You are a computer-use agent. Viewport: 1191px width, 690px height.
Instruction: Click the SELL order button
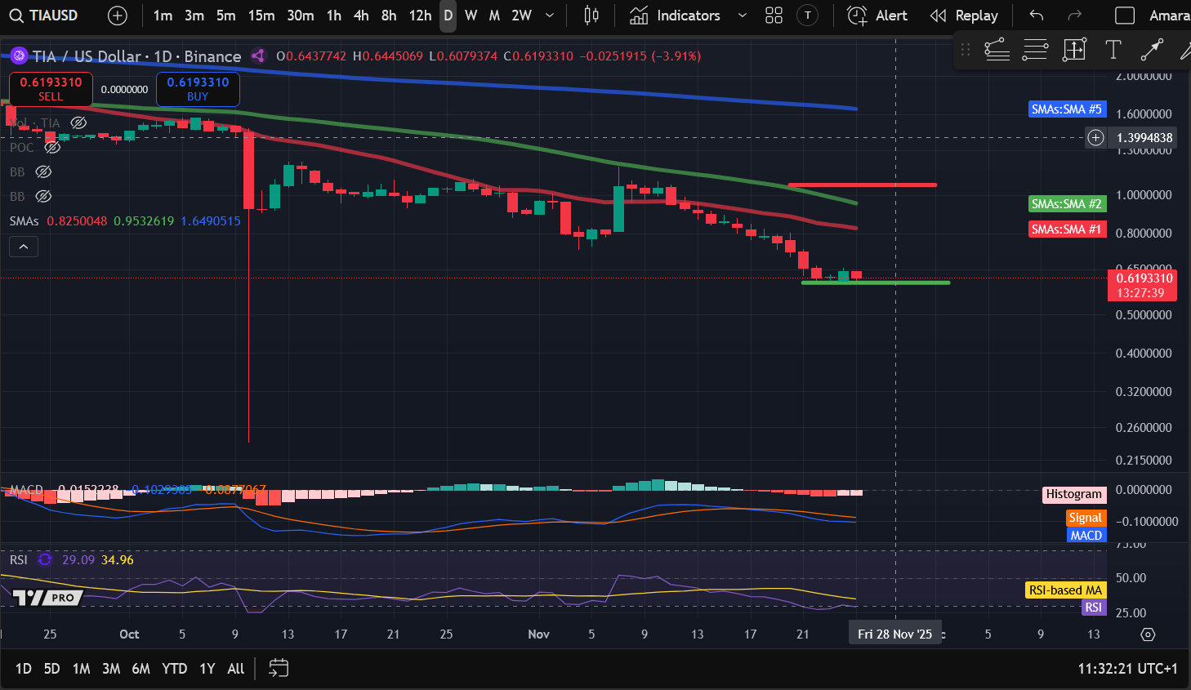(50, 88)
